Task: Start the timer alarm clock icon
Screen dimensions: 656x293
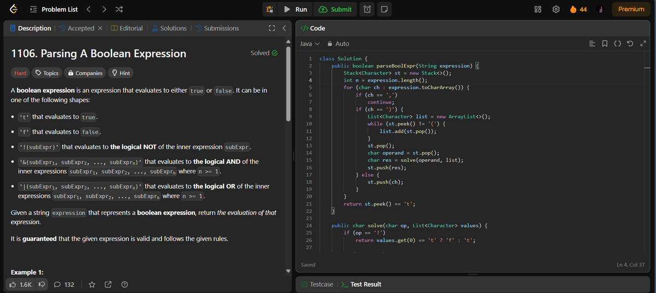Action: pos(367,9)
